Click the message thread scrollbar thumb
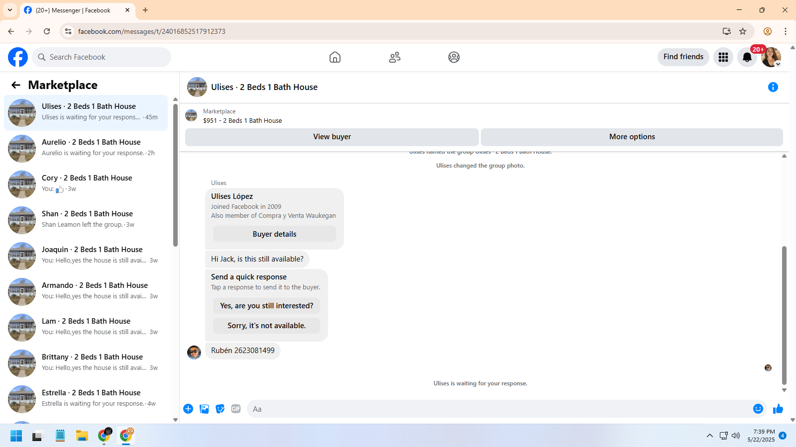The image size is (796, 447). (x=785, y=316)
